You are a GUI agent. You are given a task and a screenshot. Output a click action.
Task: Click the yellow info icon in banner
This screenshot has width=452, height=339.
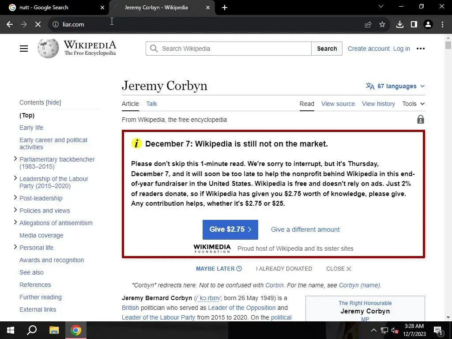tap(136, 143)
